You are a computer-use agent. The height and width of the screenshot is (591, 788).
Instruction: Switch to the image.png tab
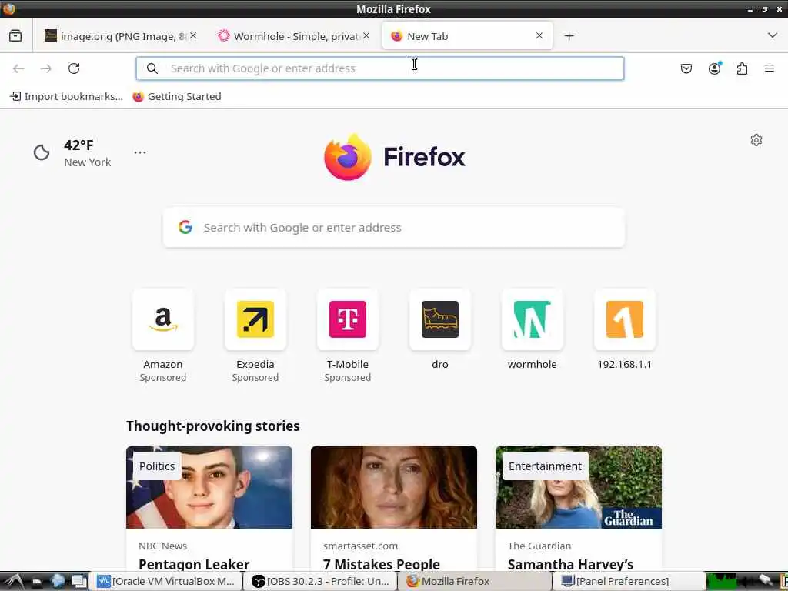point(119,35)
